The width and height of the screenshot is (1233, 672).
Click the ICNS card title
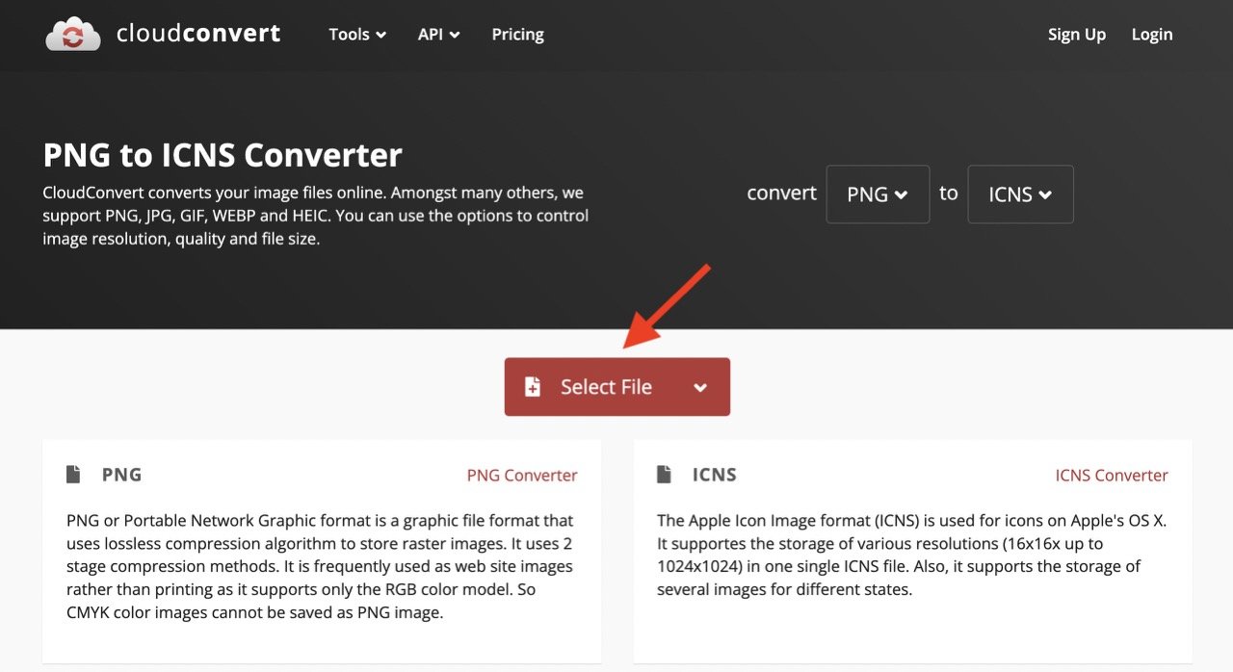point(714,474)
